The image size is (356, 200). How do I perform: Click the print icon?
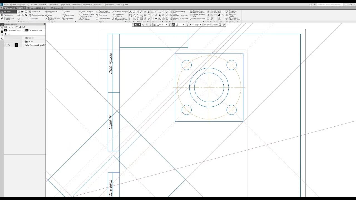[19, 15]
